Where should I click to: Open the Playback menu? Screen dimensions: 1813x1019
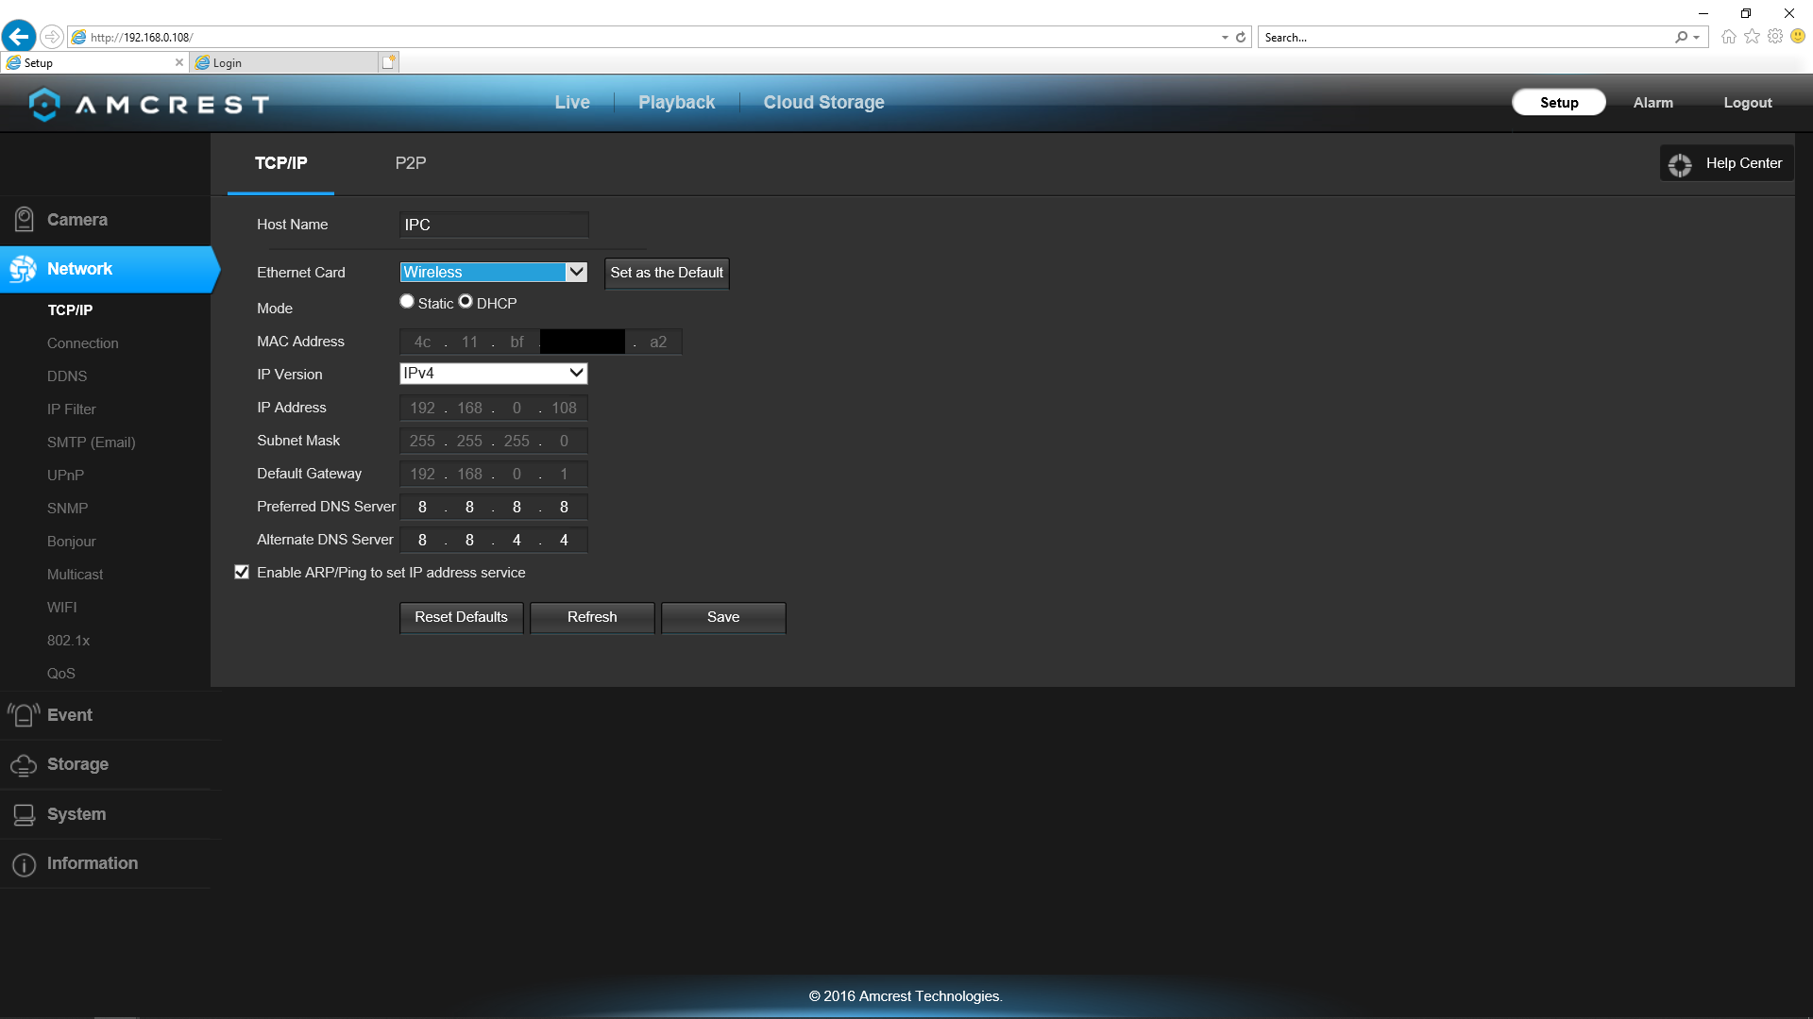pyautogui.click(x=677, y=103)
